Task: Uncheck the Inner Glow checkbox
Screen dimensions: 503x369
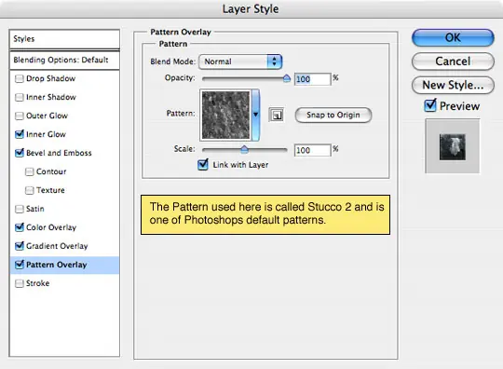Action: tap(20, 134)
